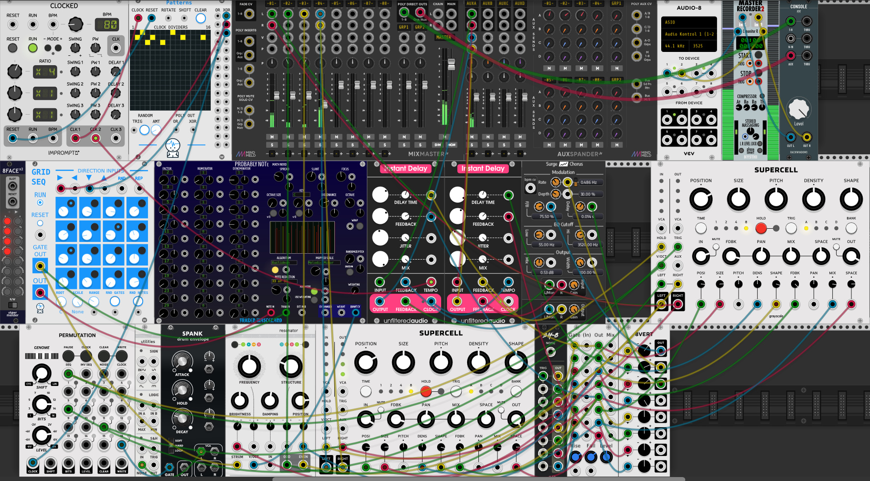Click the STRUCTURE knob on Resonator
Image resolution: width=870 pixels, height=481 pixels.
click(x=291, y=366)
